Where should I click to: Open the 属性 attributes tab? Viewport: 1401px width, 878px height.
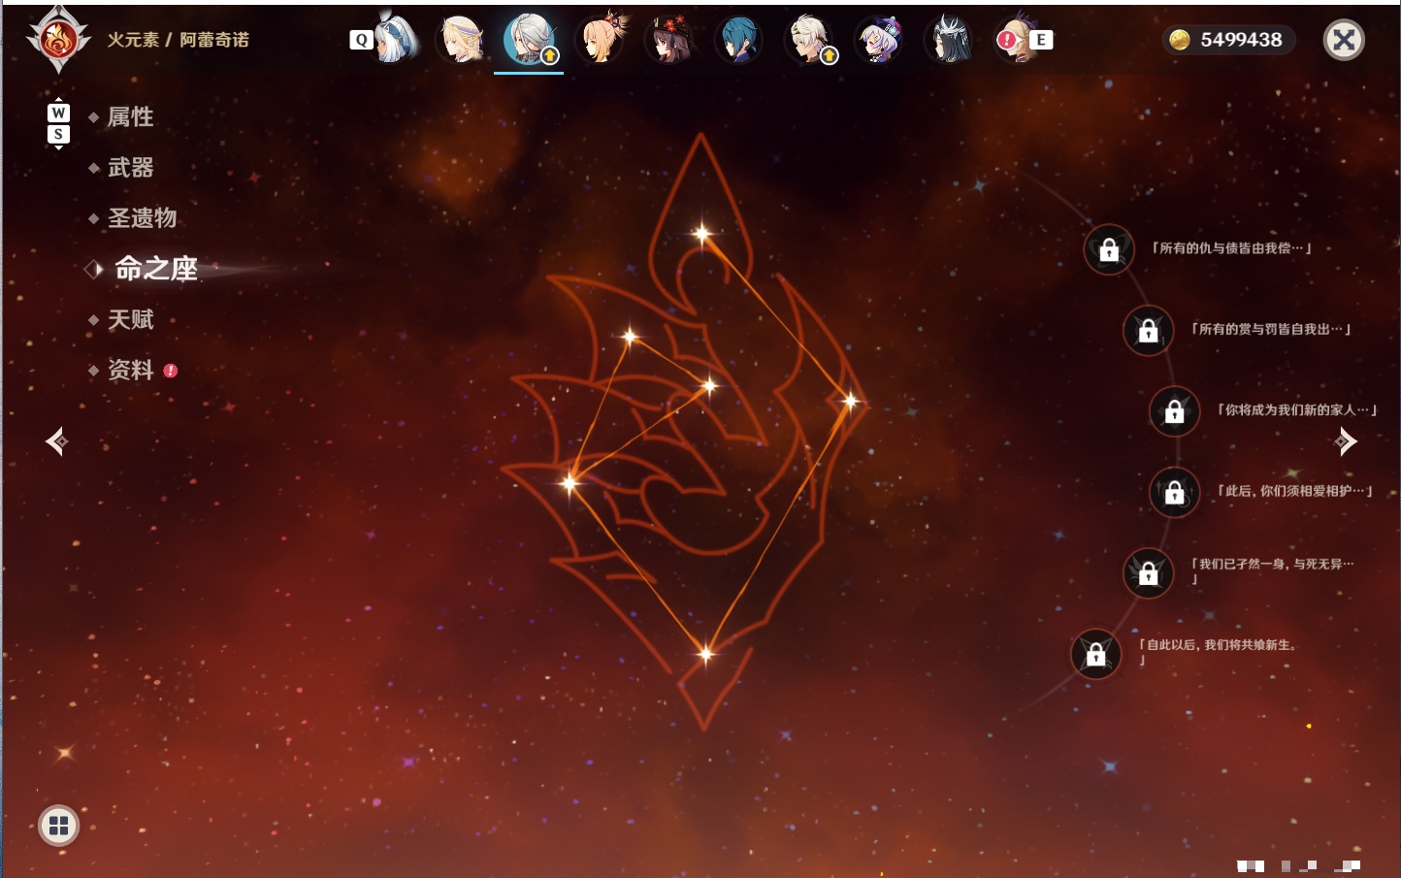(x=130, y=117)
